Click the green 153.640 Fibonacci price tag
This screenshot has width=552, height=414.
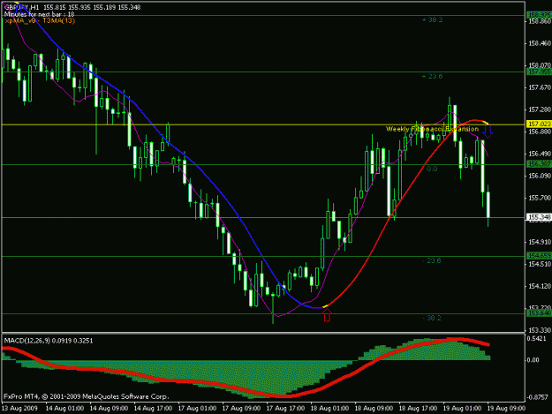point(539,313)
